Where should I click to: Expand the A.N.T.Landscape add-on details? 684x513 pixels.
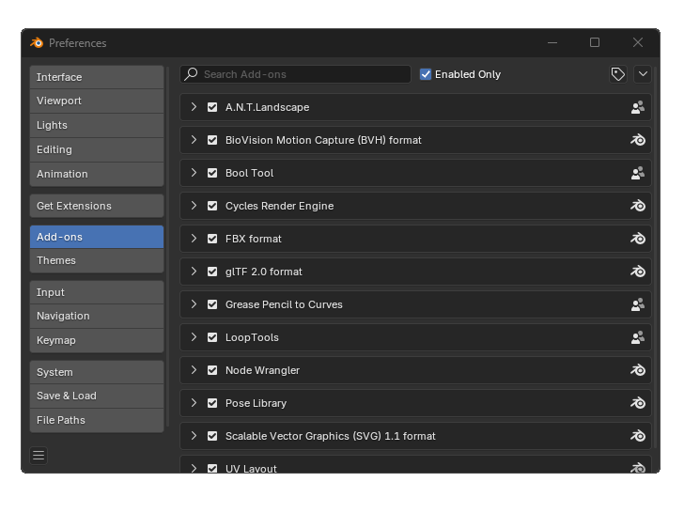(x=194, y=107)
